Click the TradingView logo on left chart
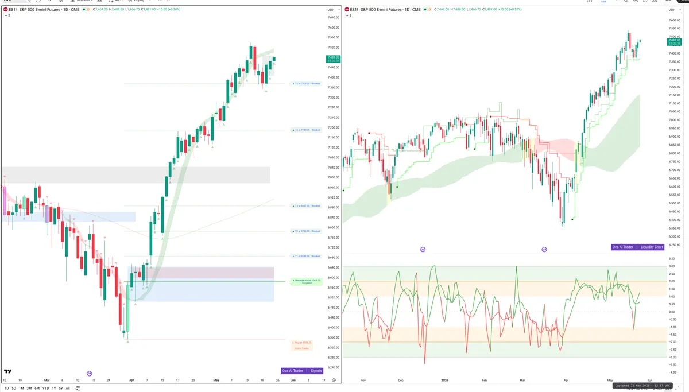Screen dimensions: 689x392 tap(7, 371)
